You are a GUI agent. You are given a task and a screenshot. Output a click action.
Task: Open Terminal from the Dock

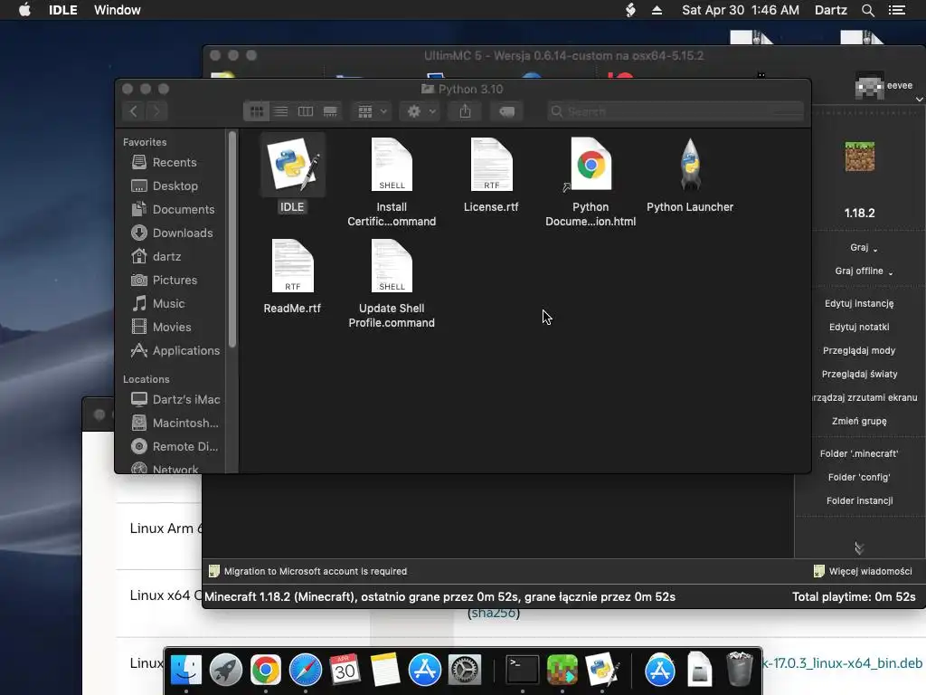[x=523, y=670]
